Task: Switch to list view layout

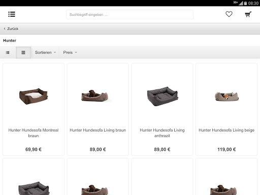Action: coord(8,52)
